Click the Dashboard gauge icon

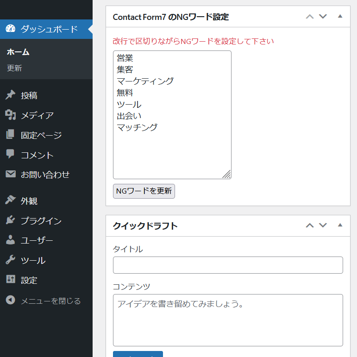[11, 29]
